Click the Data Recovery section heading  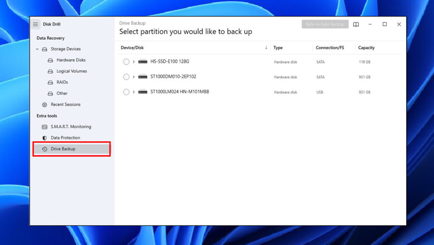[x=50, y=38]
